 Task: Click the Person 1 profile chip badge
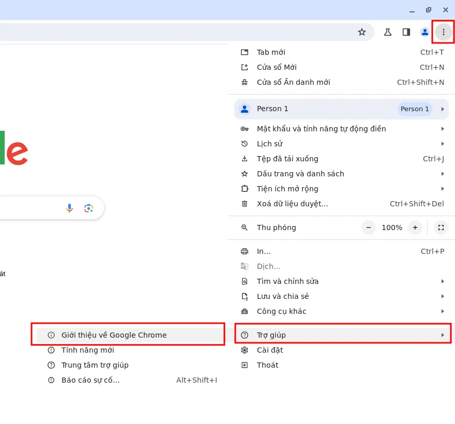pyautogui.click(x=415, y=109)
